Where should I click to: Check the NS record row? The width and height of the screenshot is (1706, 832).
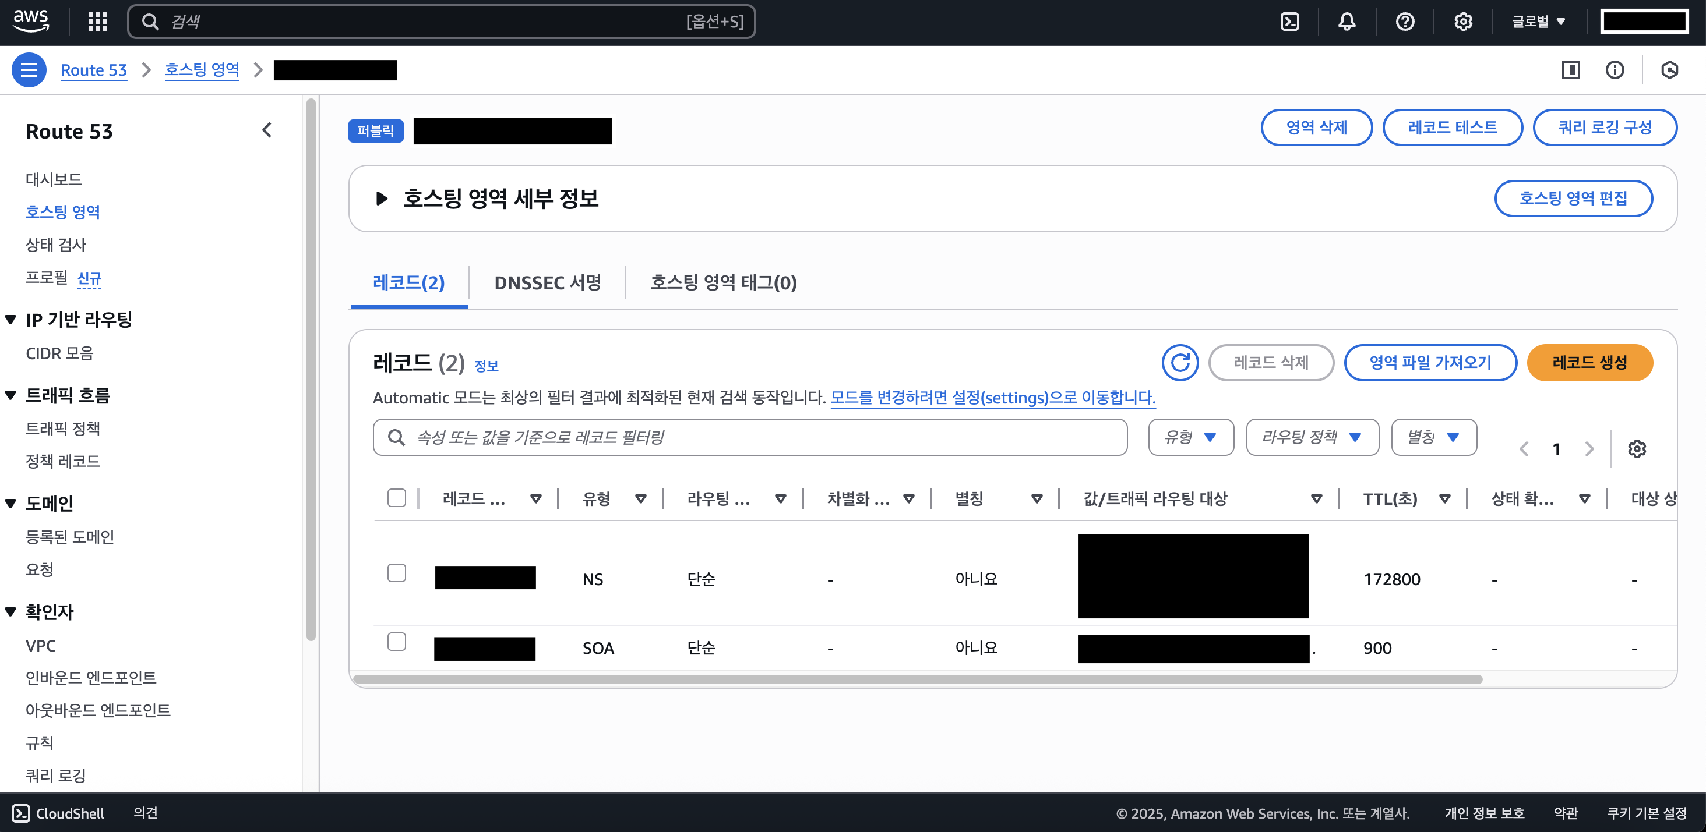(397, 574)
